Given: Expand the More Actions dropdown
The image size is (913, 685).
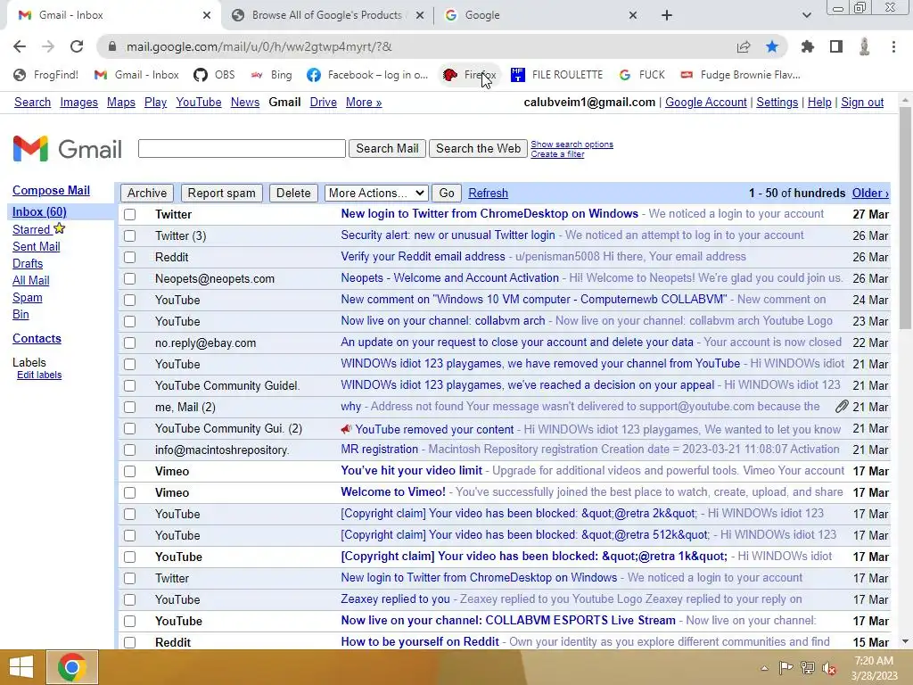Looking at the screenshot, I should tap(376, 193).
